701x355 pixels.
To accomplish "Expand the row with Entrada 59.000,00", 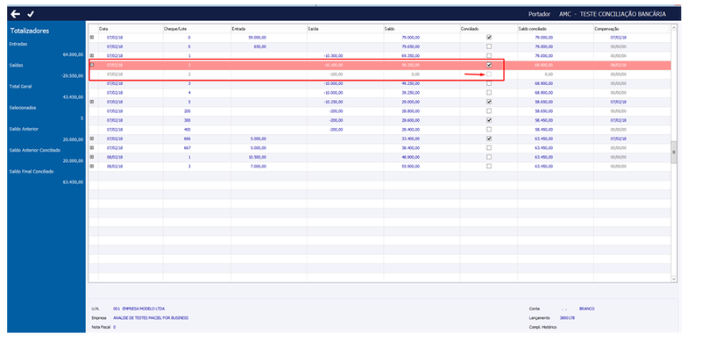I will click(92, 38).
